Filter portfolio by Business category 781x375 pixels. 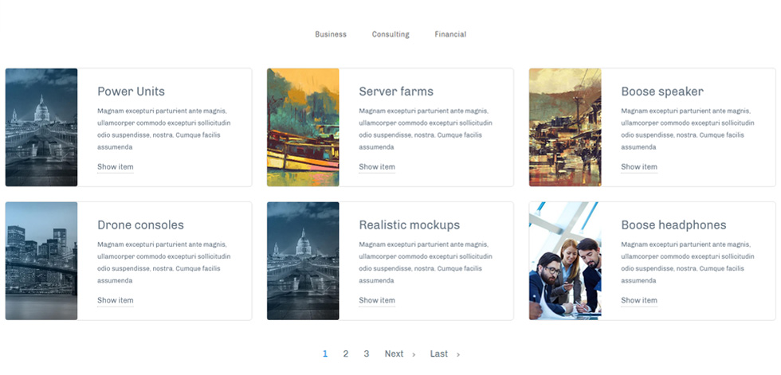(330, 34)
